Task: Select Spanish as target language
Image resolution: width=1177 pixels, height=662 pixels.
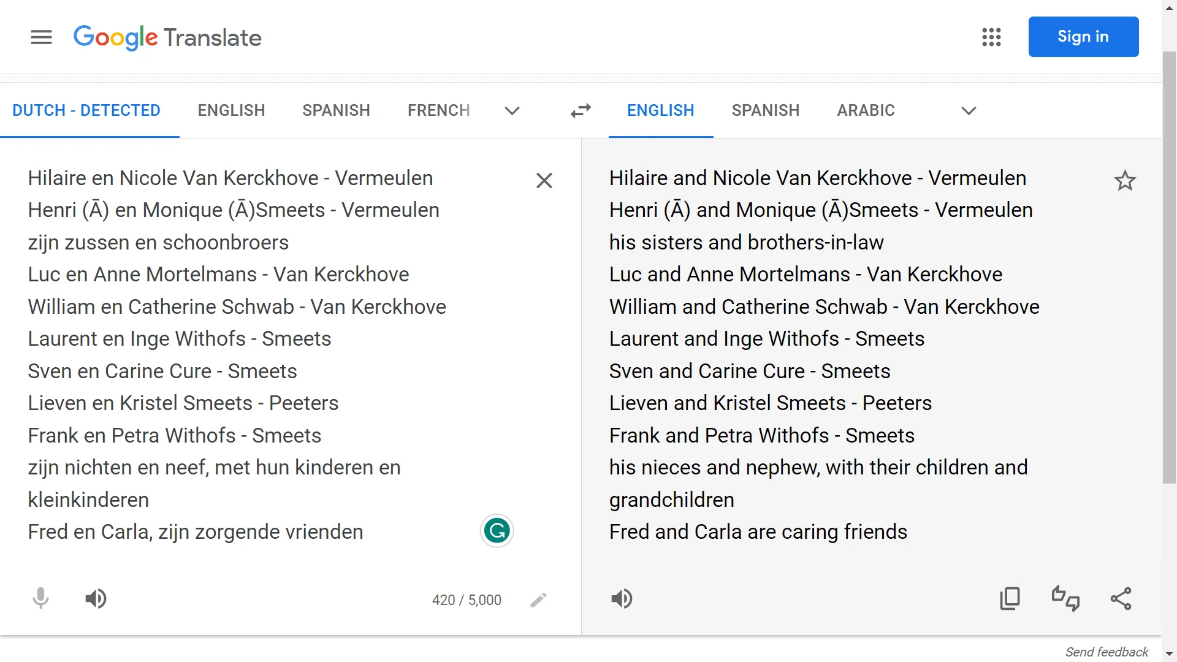Action: click(x=766, y=110)
